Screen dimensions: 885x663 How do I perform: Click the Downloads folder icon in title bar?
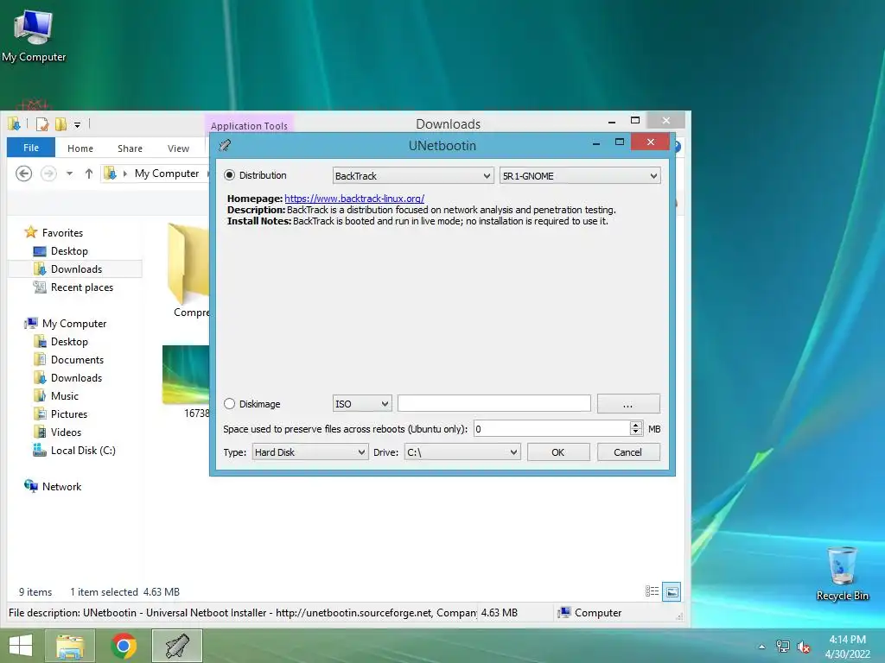[14, 124]
